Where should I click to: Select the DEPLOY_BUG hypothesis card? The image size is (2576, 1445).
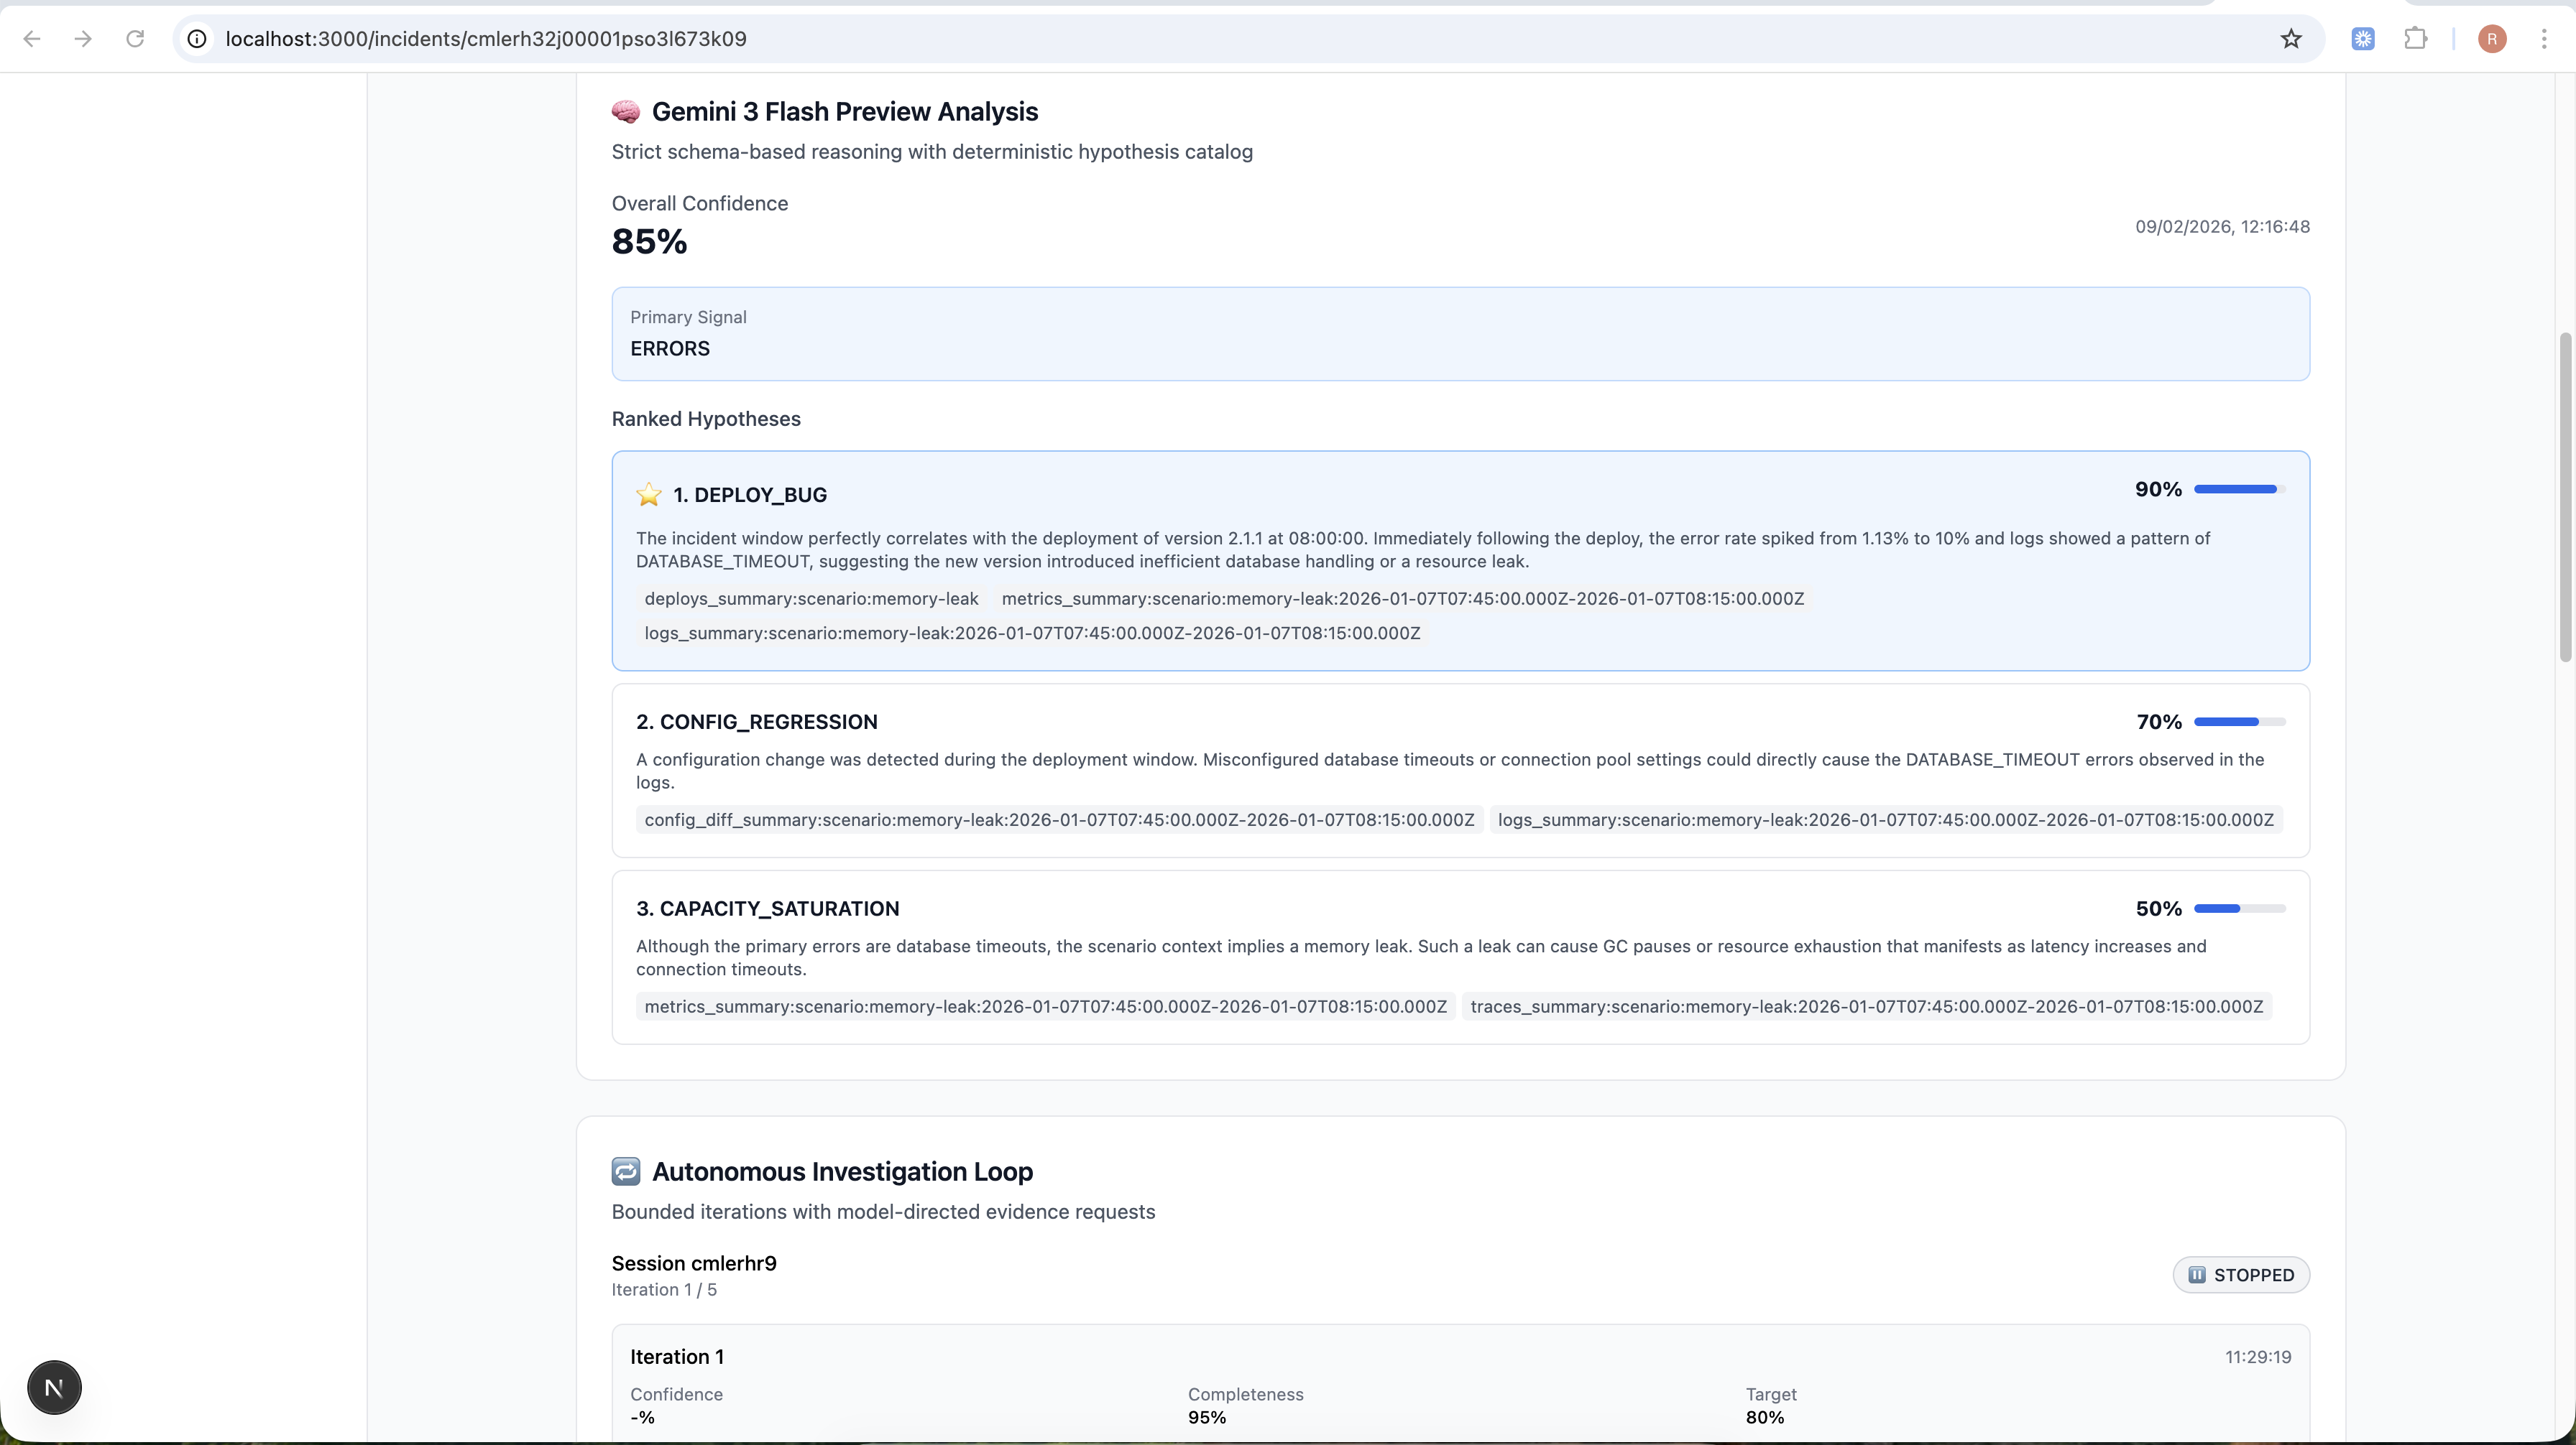(1460, 559)
